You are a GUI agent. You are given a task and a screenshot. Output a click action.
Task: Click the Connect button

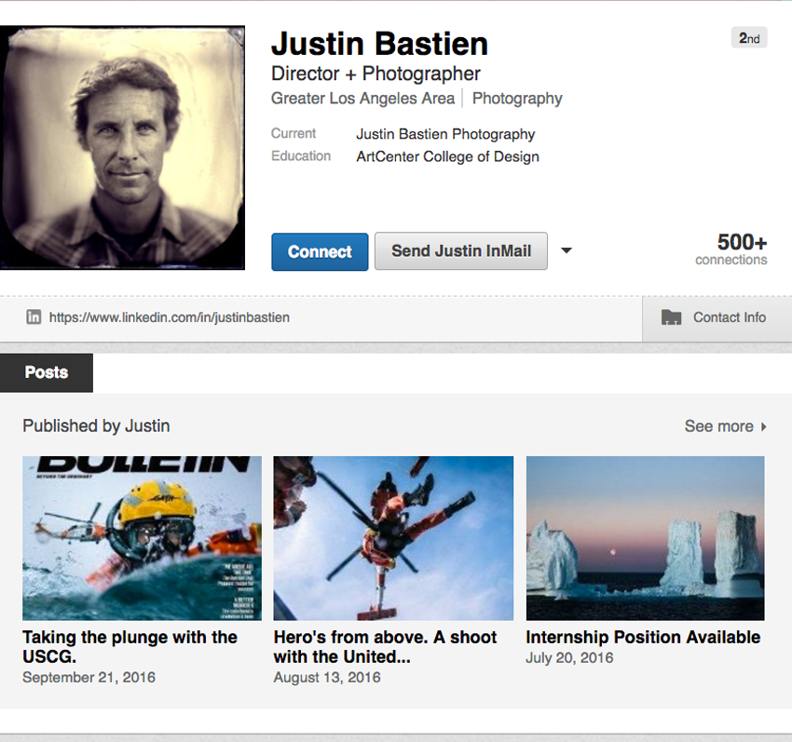coord(320,251)
